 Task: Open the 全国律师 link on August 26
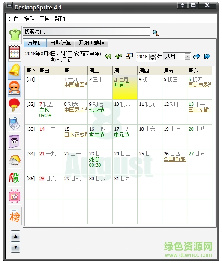[x=175, y=159]
